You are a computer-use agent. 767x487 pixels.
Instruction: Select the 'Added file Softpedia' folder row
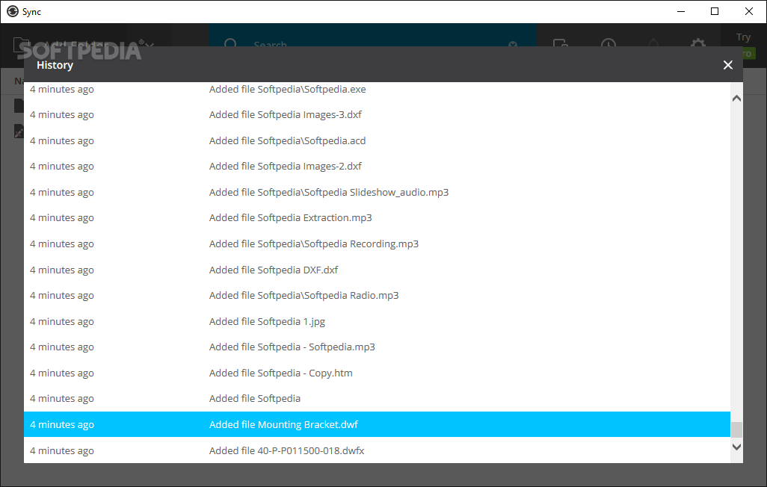coord(377,399)
